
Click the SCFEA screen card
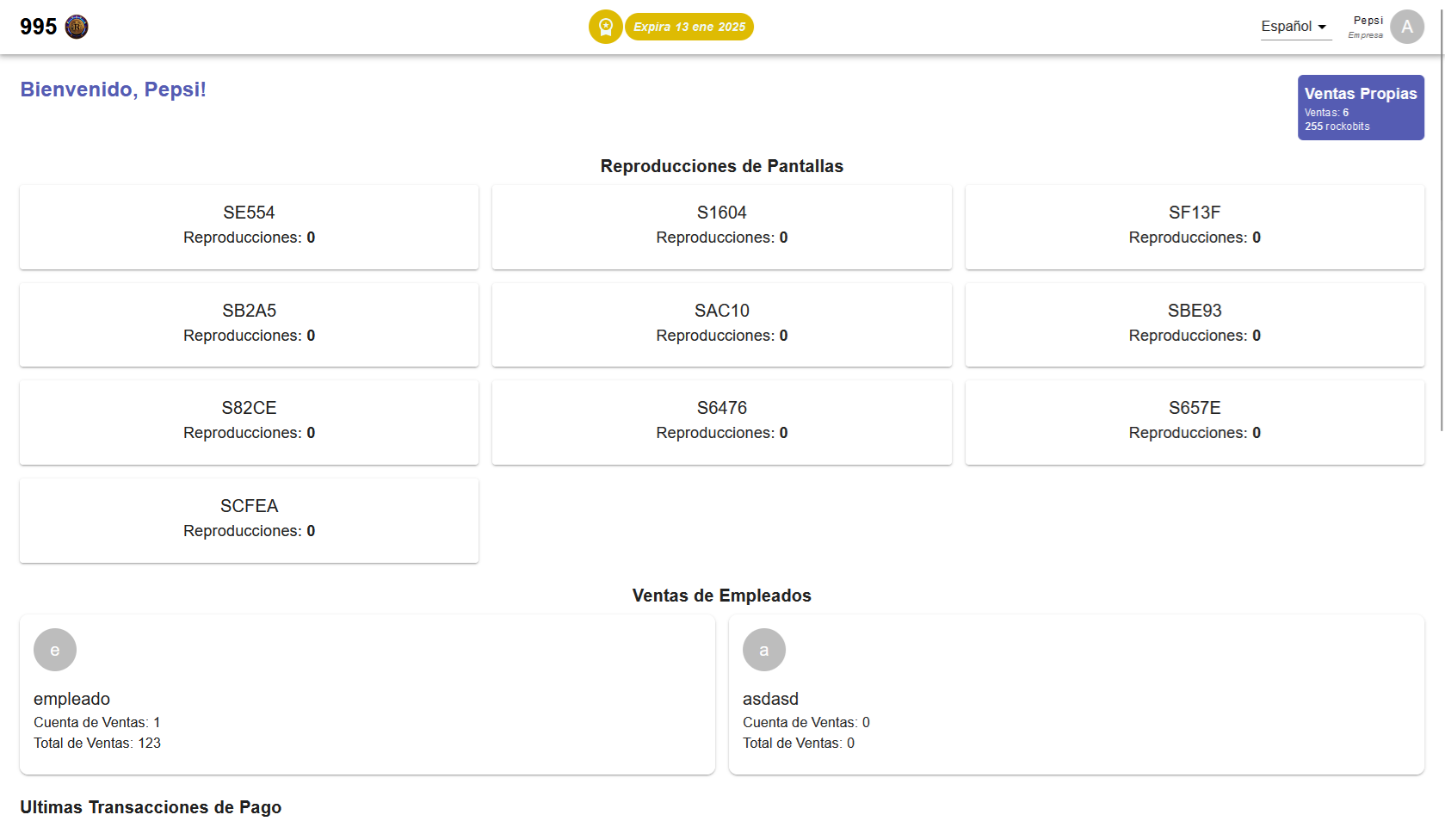249,520
